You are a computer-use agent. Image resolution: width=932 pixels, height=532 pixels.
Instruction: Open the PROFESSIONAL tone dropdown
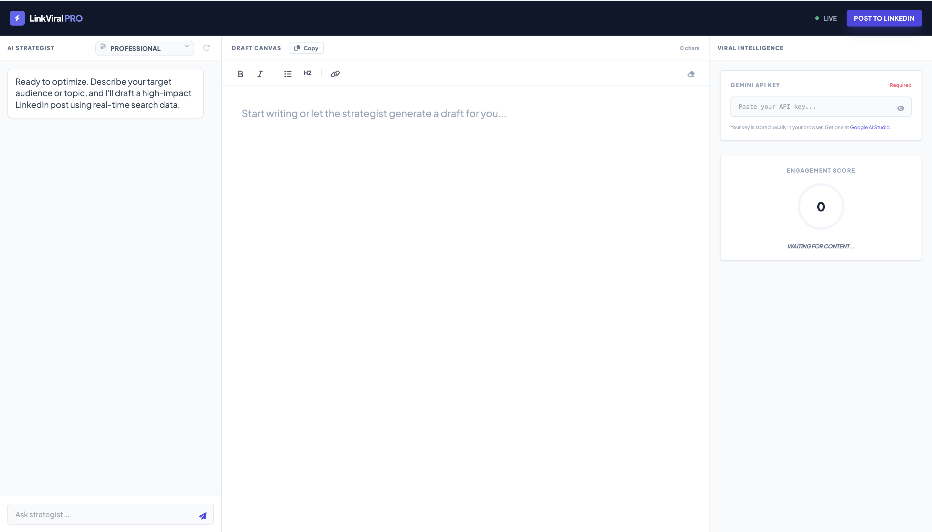(144, 48)
